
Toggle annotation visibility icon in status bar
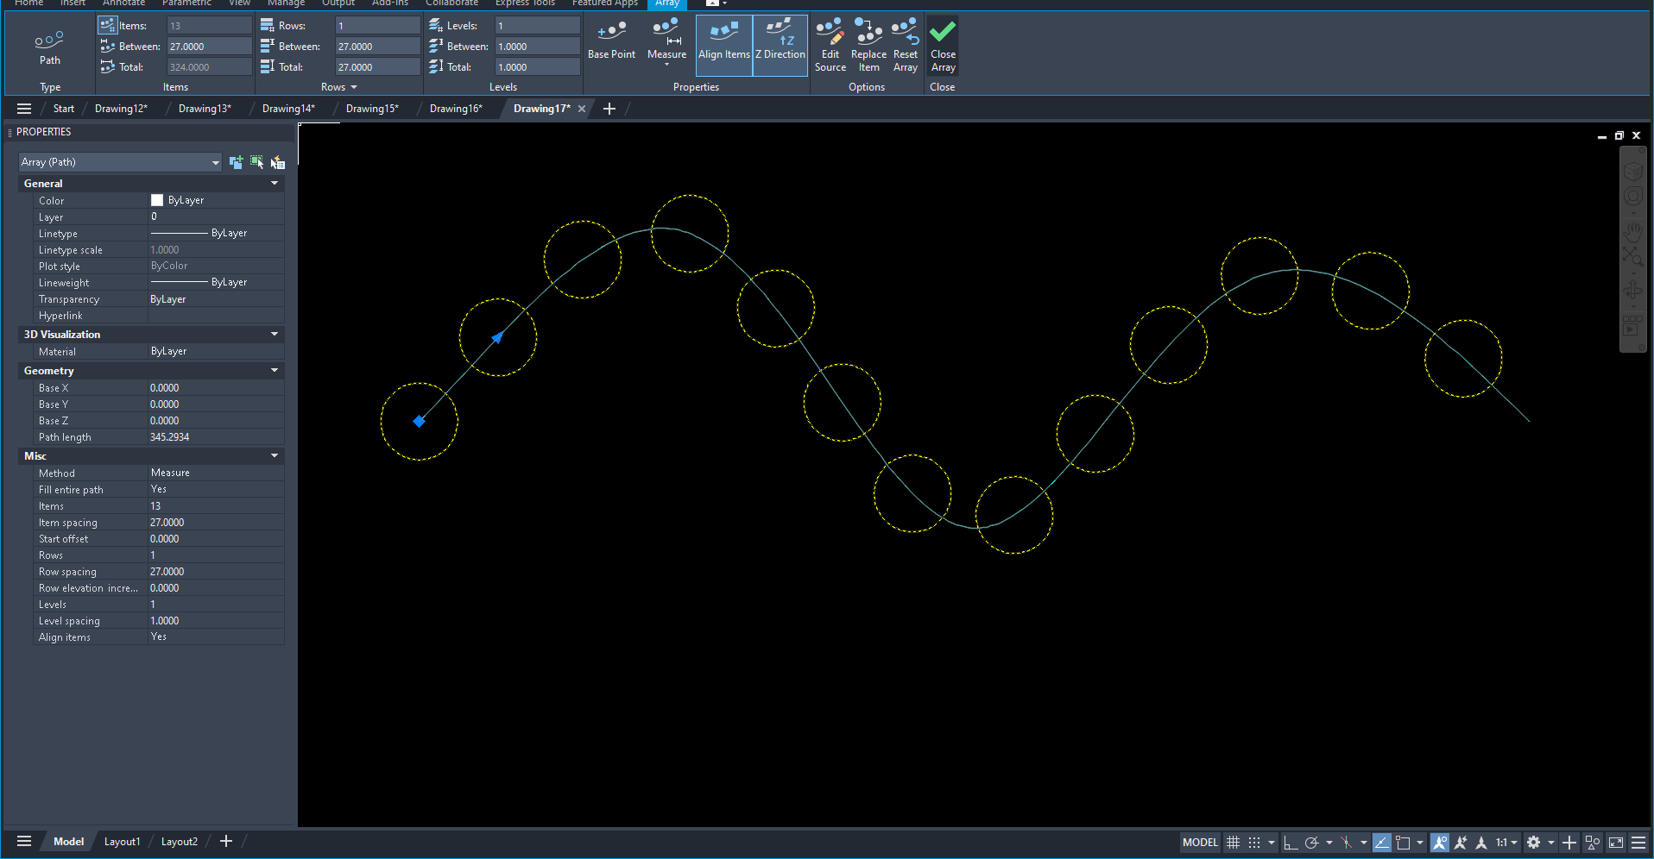1440,843
